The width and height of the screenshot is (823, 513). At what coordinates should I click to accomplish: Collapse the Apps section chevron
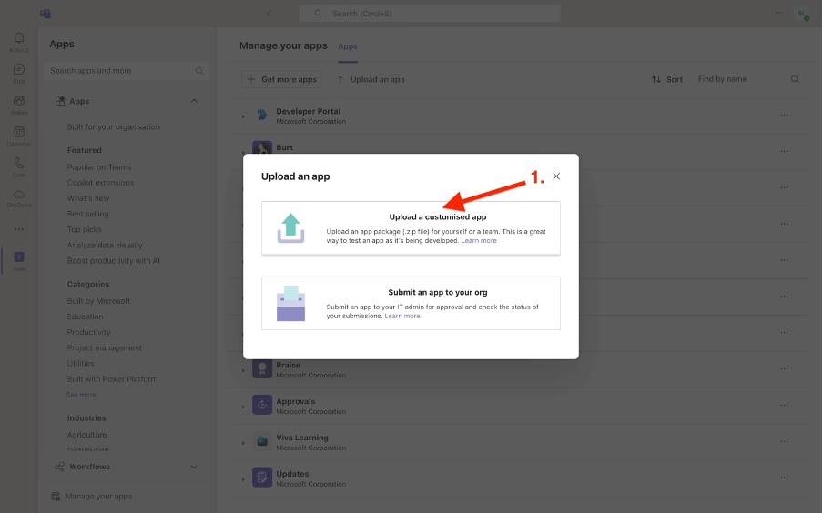(x=194, y=101)
